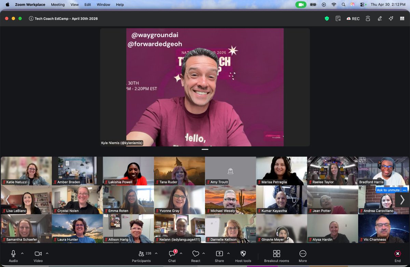This screenshot has height=267, width=410.
Task: Click Michael Wesely name label
Action: pyautogui.click(x=223, y=211)
